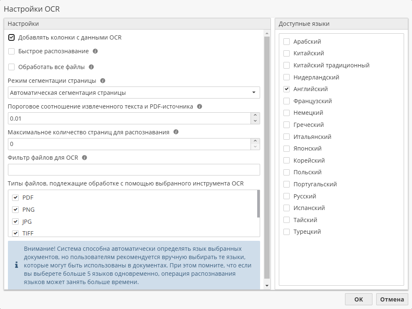The height and width of the screenshot is (309, 412).
Task: Enable Польский language
Action: tap(286, 172)
